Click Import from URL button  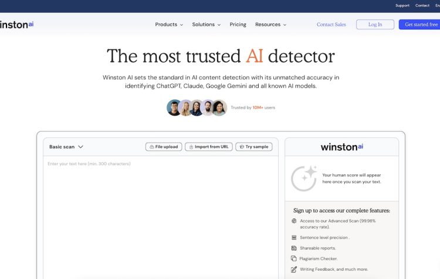click(x=209, y=147)
